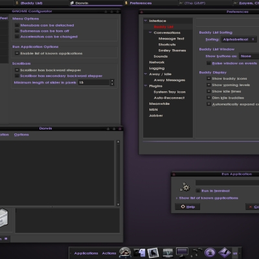Open the Actions menu in the panel

(109, 253)
